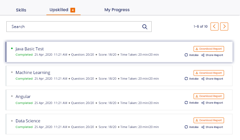Click retake icon for Machine Learning
Screen dimensions: 240x140
point(186,79)
